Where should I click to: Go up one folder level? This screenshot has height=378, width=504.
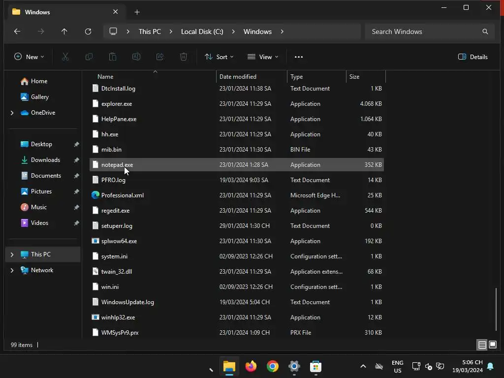(x=64, y=31)
